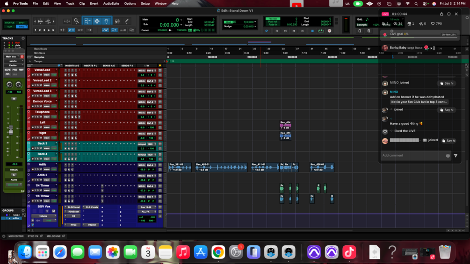Open Finder from the Dock

pyautogui.click(x=25, y=252)
